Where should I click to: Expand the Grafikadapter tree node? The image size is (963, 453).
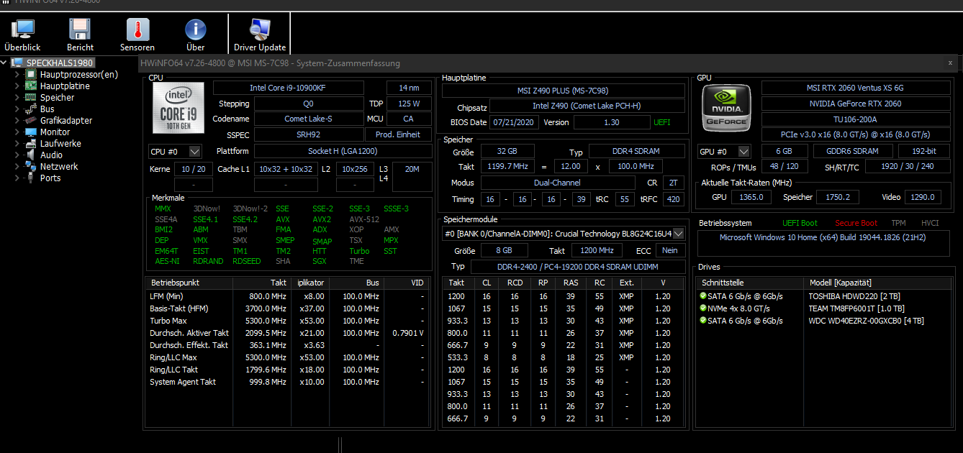click(17, 120)
